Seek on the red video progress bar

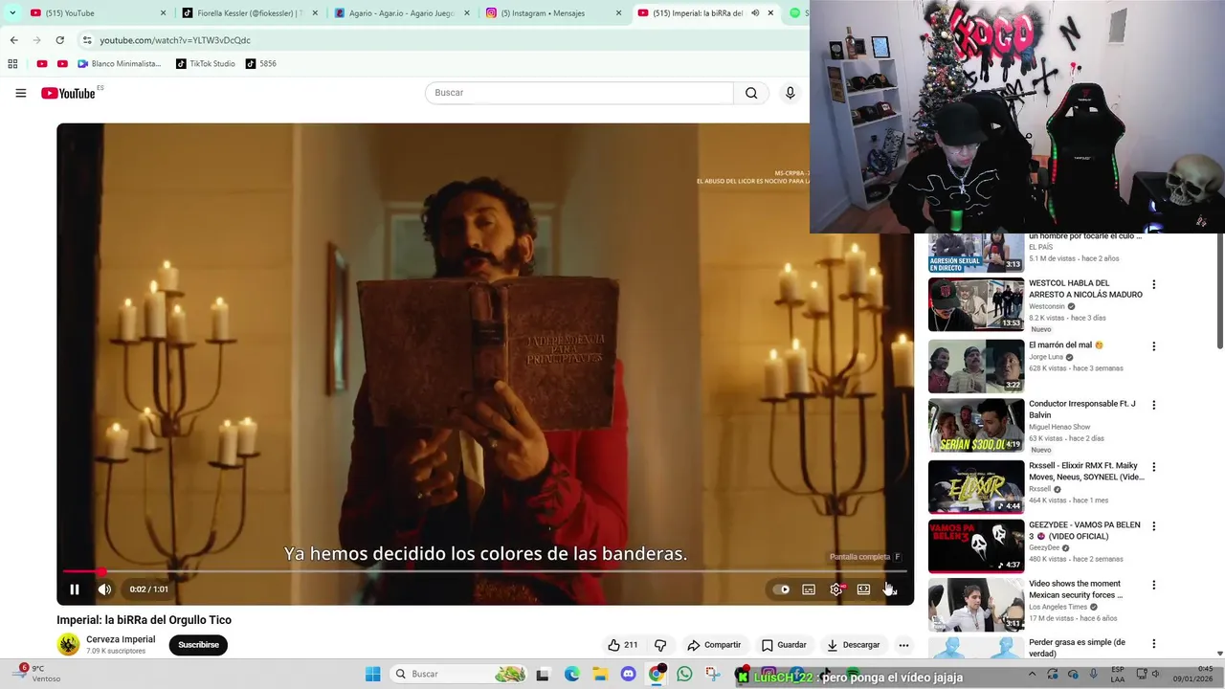pyautogui.click(x=484, y=571)
